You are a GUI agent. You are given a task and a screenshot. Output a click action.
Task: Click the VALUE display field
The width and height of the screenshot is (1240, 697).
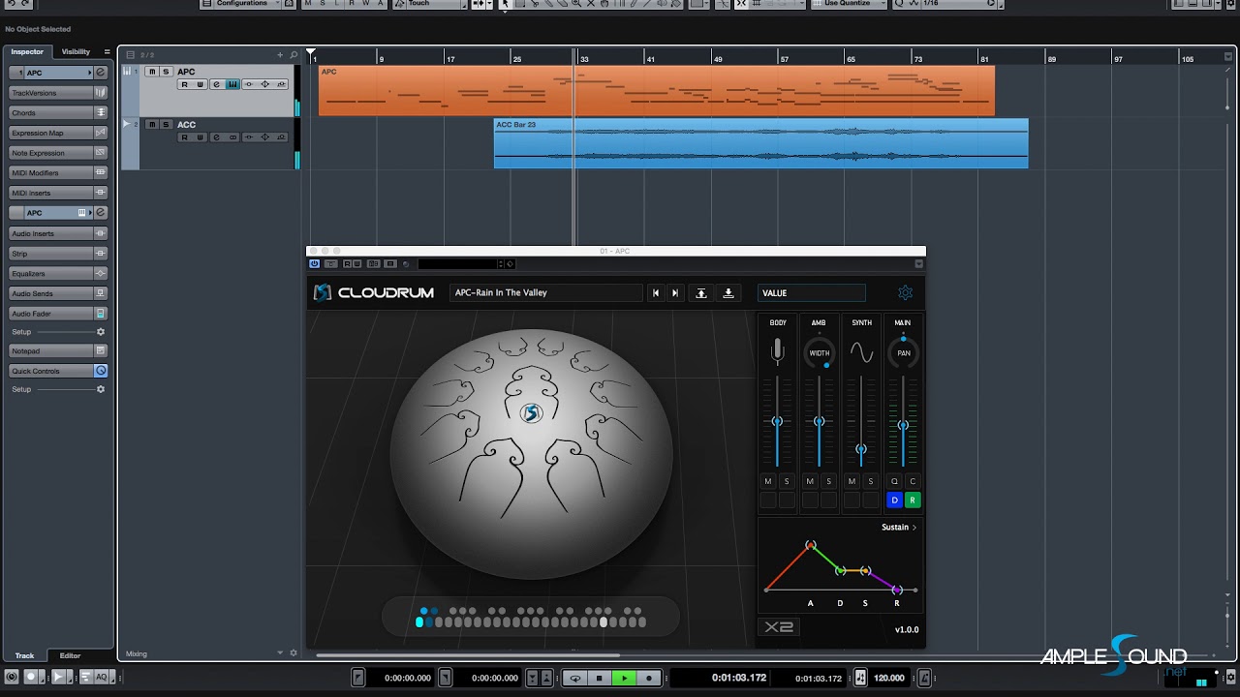point(812,292)
